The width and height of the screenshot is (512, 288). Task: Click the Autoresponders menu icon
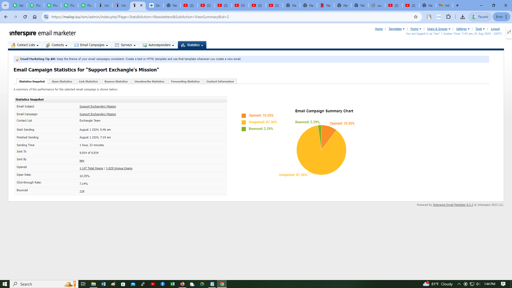145,45
